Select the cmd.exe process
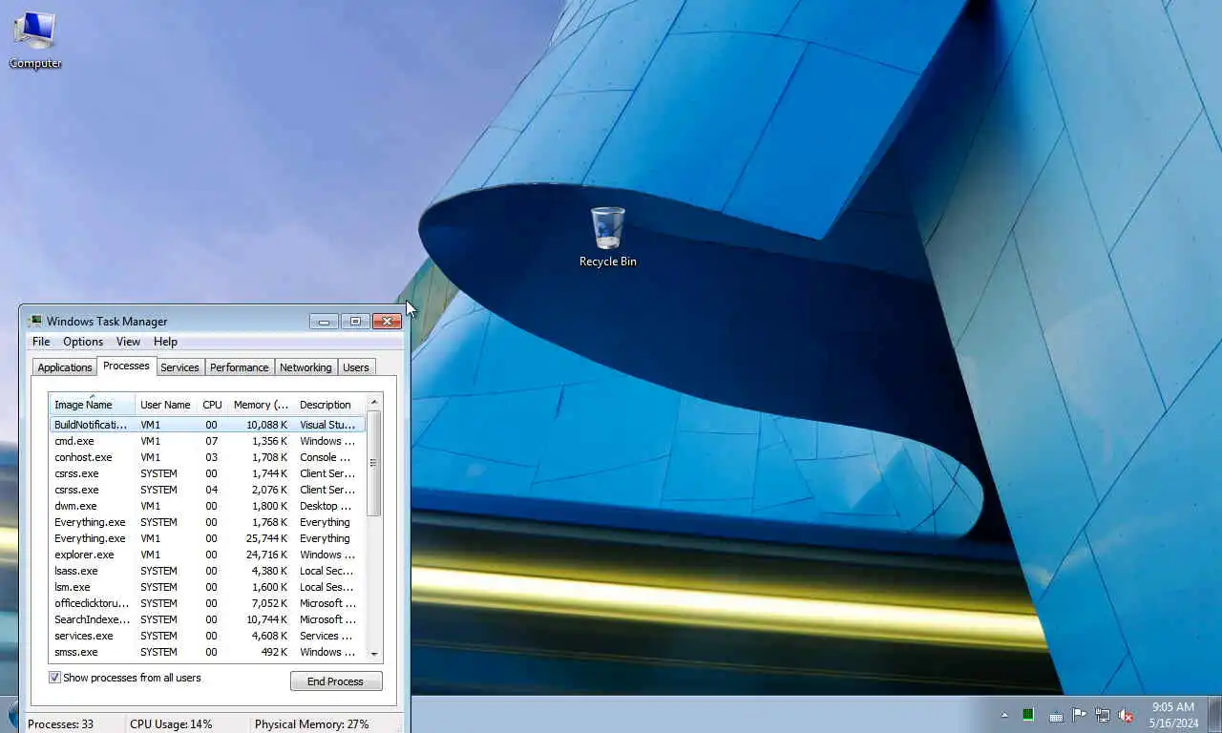 tap(207, 441)
